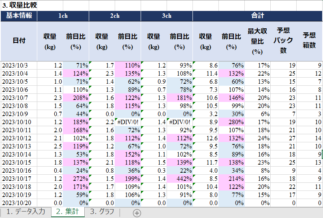Click the 24% max yield ratio cell
323x218 pixels.
[x=257, y=138]
